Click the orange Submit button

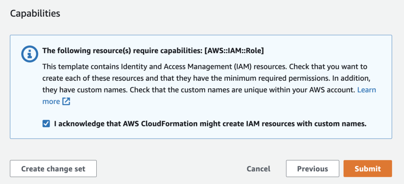[x=368, y=169]
